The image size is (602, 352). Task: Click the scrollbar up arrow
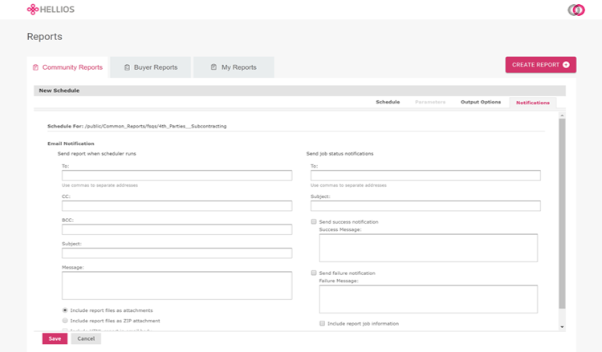pos(562,115)
